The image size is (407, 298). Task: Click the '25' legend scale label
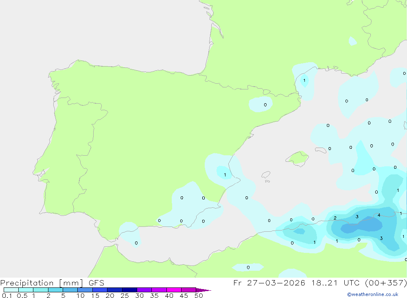click(125, 296)
